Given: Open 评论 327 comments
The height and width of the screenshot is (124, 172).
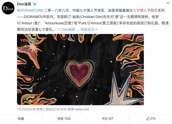Looking at the screenshot, I should coord(108,118).
